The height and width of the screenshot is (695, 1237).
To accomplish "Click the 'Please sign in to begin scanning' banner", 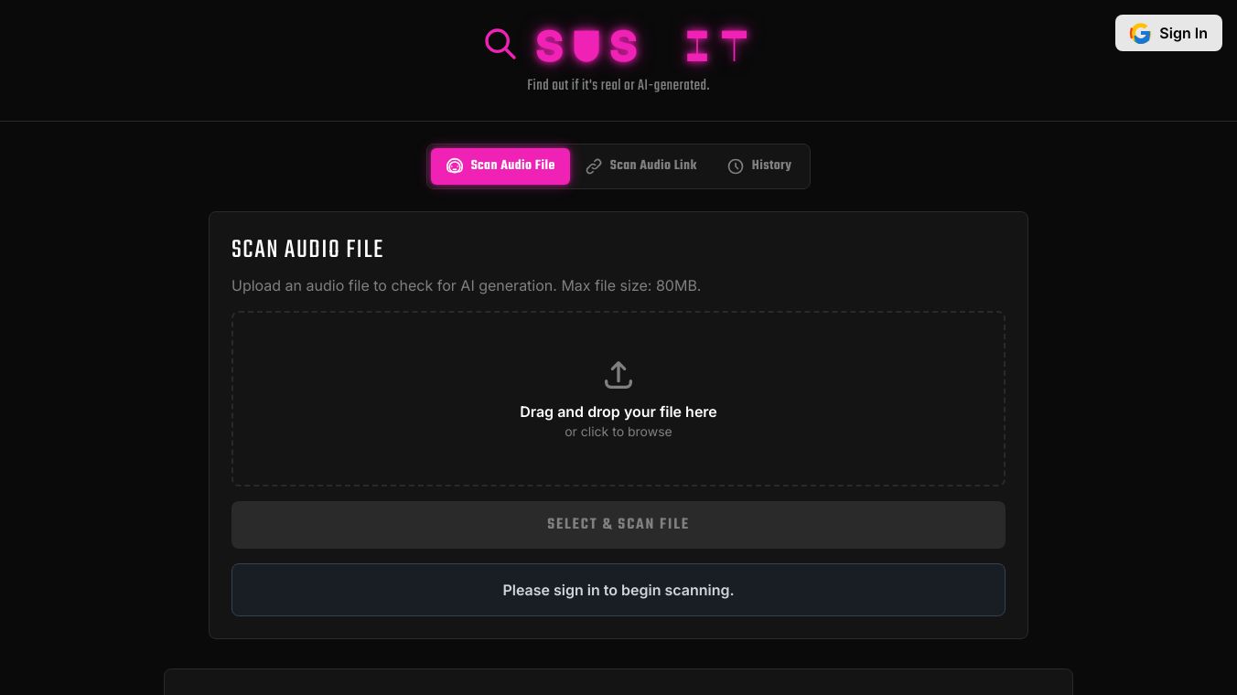I will click(618, 590).
